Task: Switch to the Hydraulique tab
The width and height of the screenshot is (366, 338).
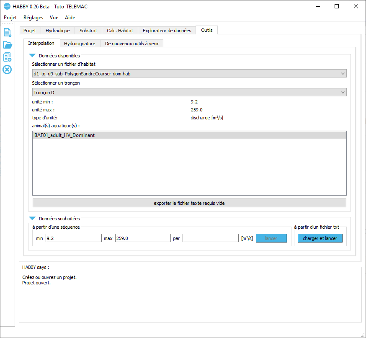Action: [x=57, y=31]
